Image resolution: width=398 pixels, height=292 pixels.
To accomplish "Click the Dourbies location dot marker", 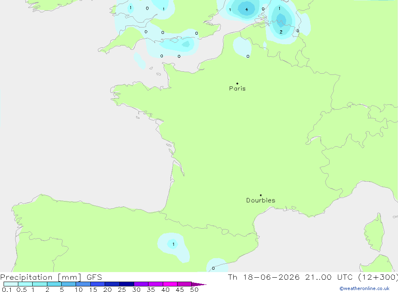I will coord(261,195).
